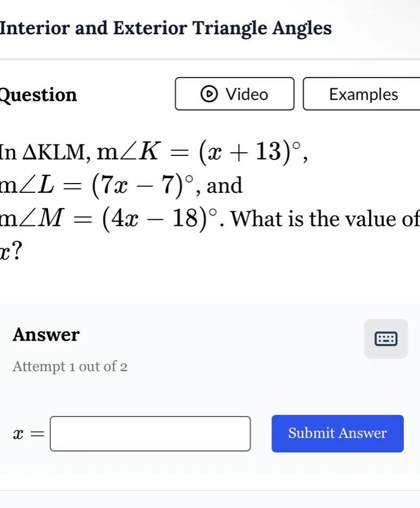This screenshot has width=420, height=508.
Task: Click the Examples button next to Video
Action: 364,94
